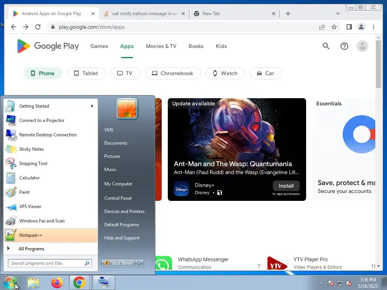Viewport: 387px width, 290px height.
Task: Open Sticky Notes
Action: click(x=51, y=149)
